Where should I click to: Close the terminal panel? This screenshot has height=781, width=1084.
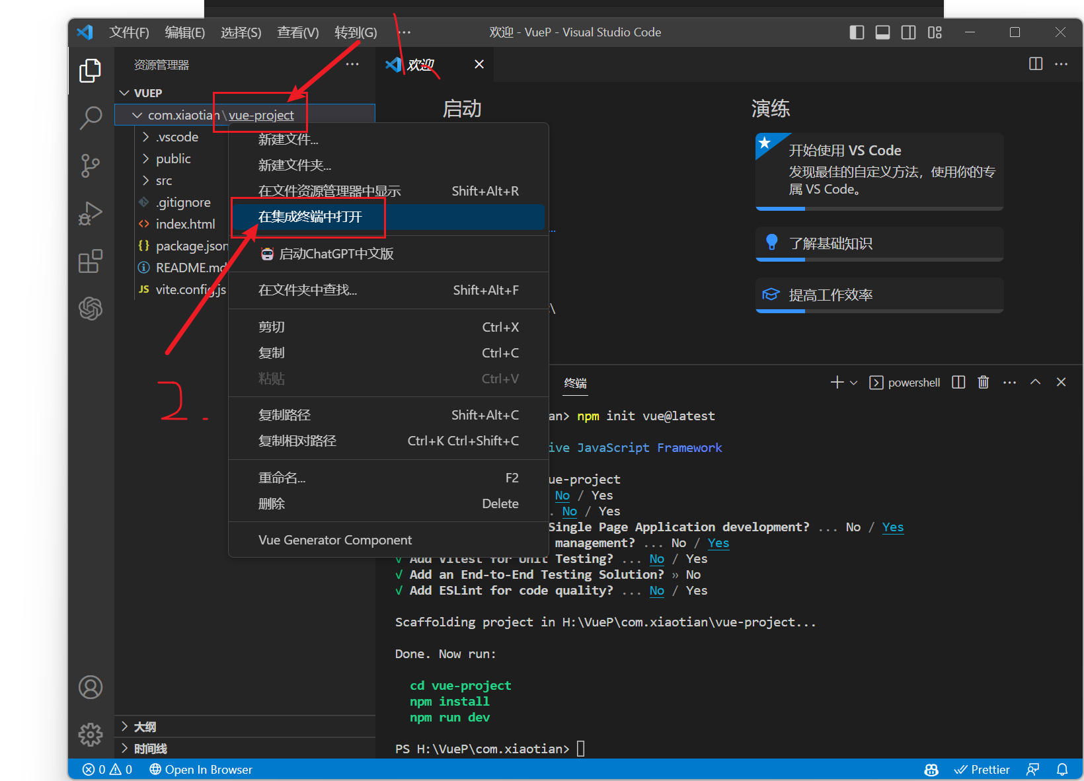tap(1061, 382)
